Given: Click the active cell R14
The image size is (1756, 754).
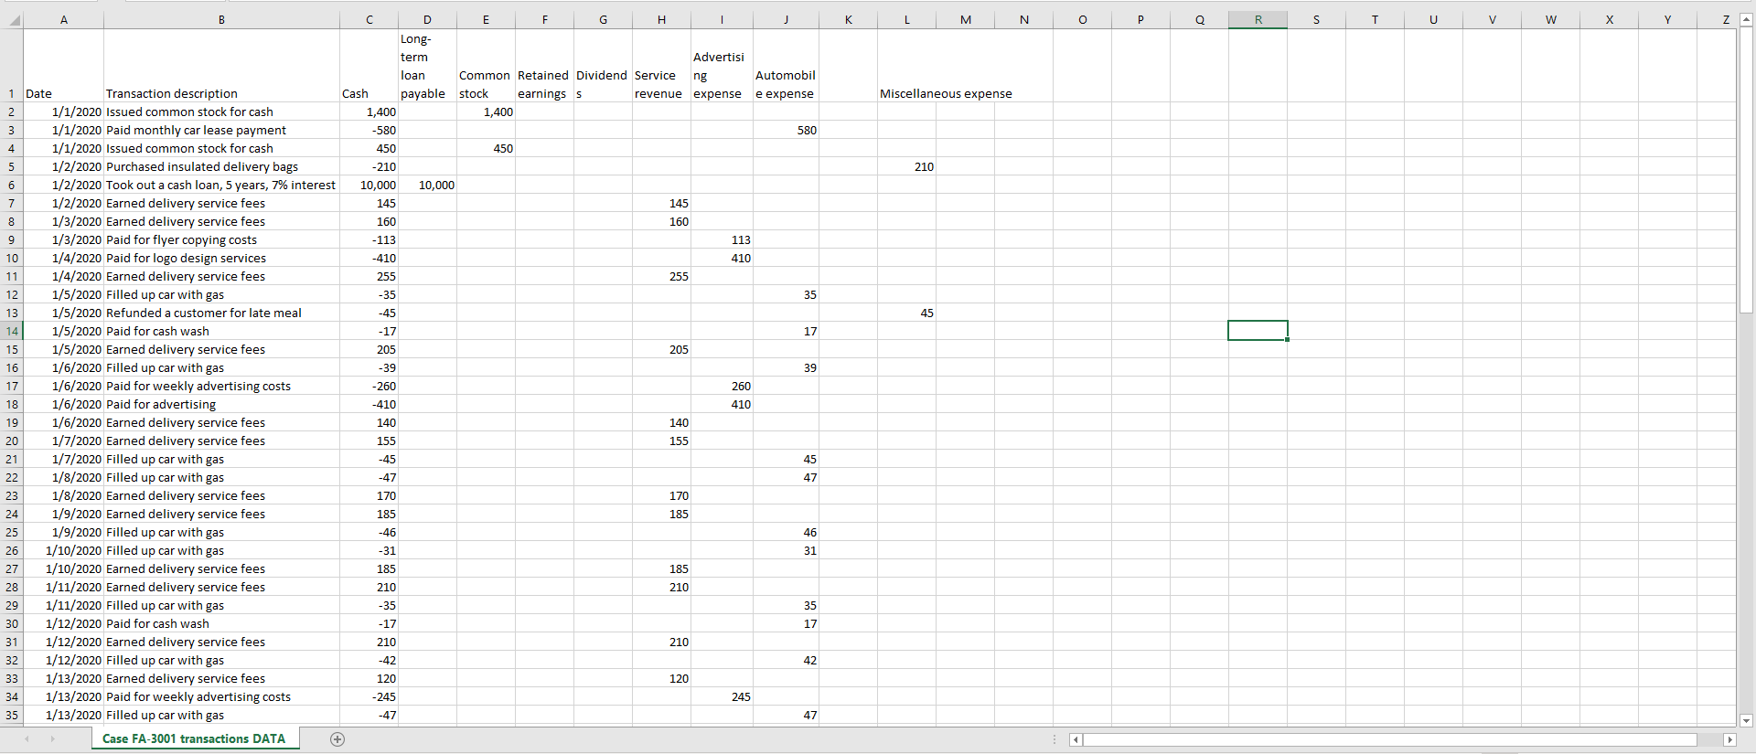Looking at the screenshot, I should pyautogui.click(x=1258, y=331).
